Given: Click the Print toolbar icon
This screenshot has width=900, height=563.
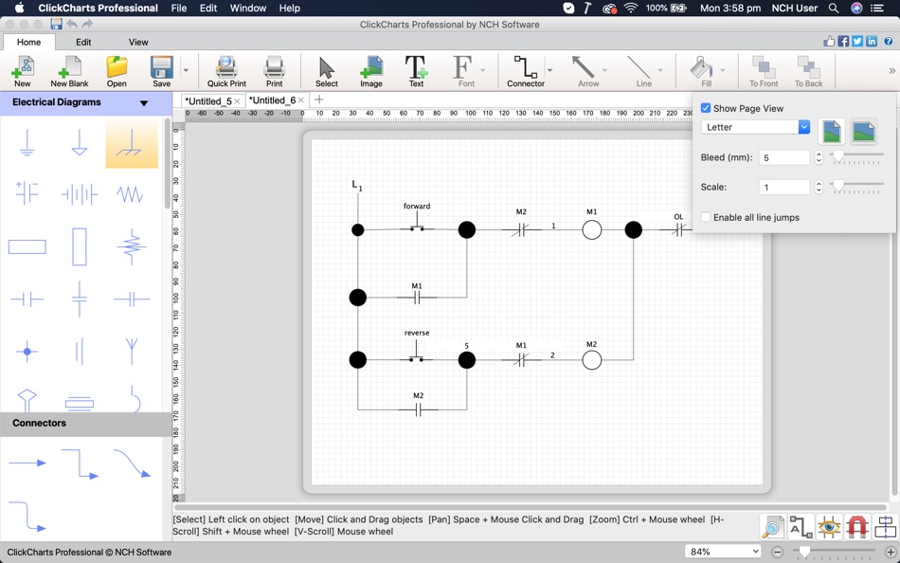Looking at the screenshot, I should coord(274,71).
